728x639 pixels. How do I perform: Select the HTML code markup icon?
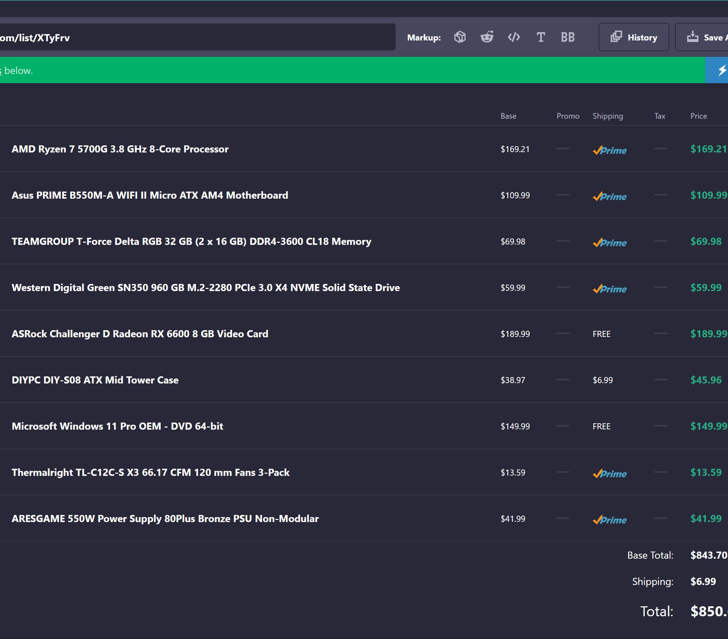pyautogui.click(x=514, y=37)
